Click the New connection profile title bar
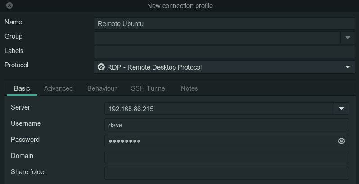Viewport: 359px width, 184px height. [179, 6]
